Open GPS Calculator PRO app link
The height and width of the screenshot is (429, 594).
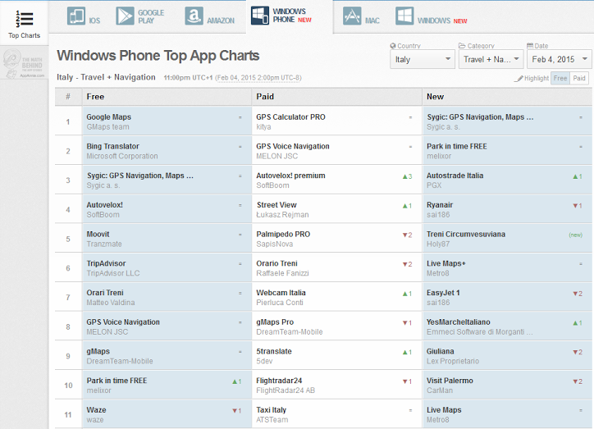(x=290, y=117)
